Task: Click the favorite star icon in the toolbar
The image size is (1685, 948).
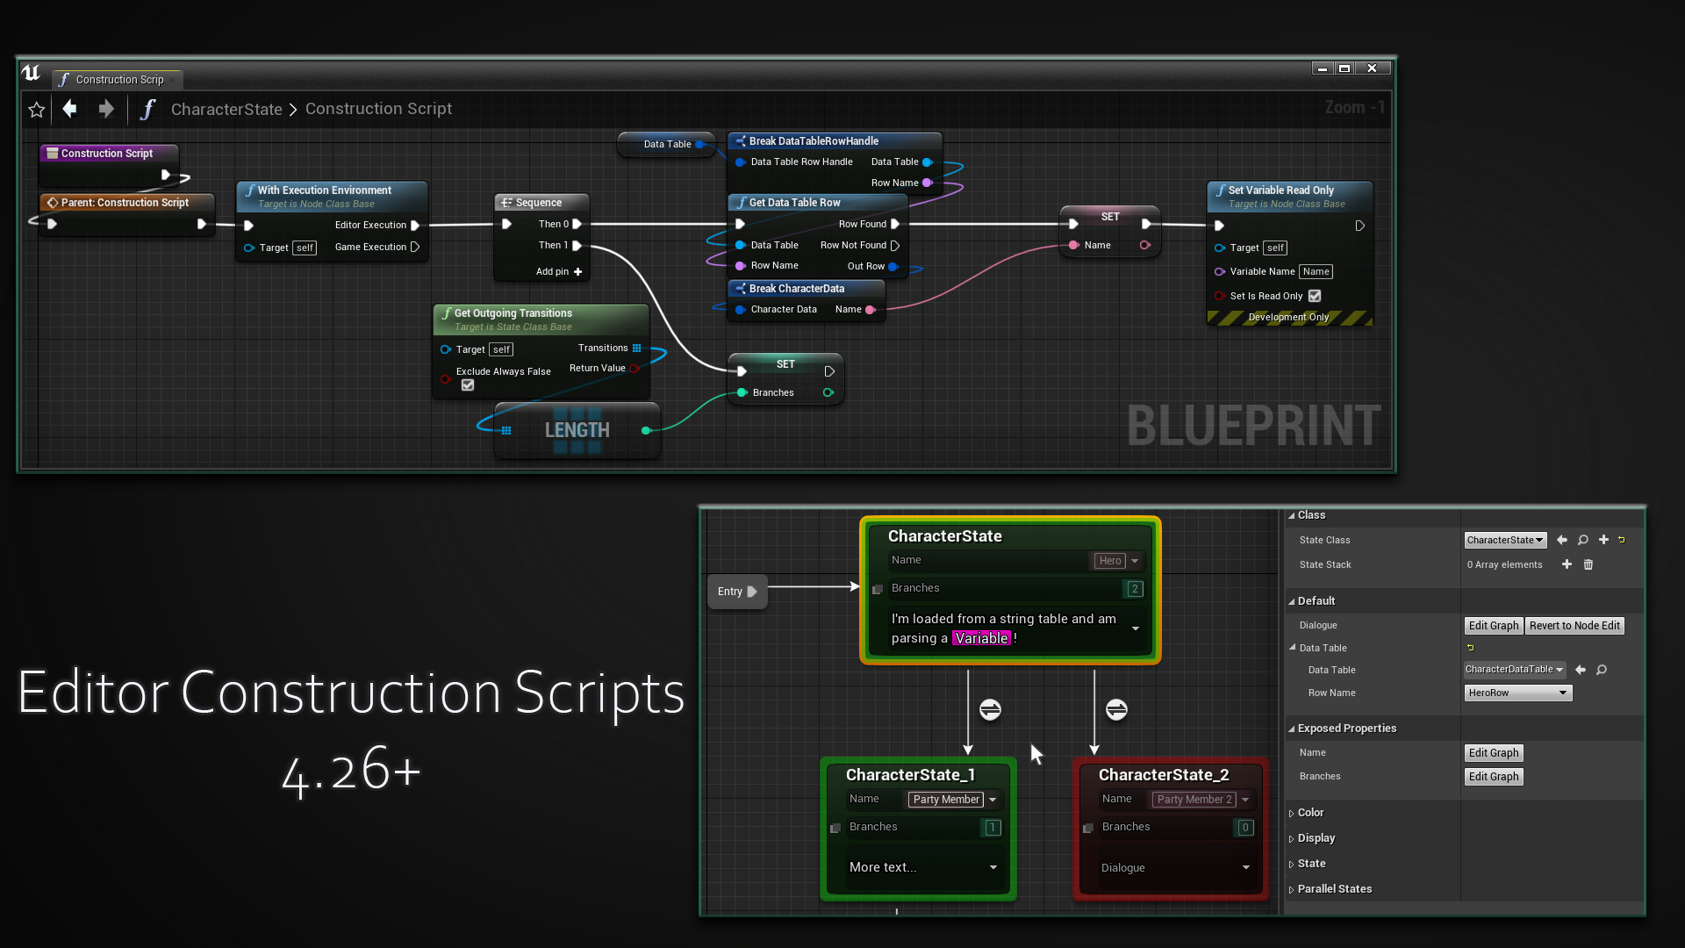Action: coord(36,109)
